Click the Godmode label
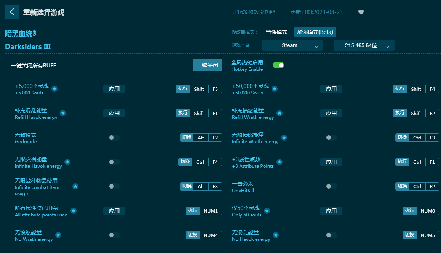Screen dimensions: 441x253 [26, 142]
